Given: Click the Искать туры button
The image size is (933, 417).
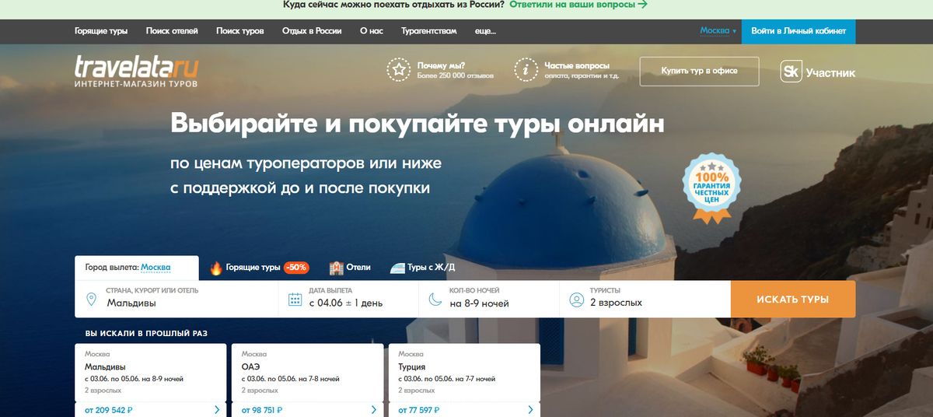Looking at the screenshot, I should point(793,299).
